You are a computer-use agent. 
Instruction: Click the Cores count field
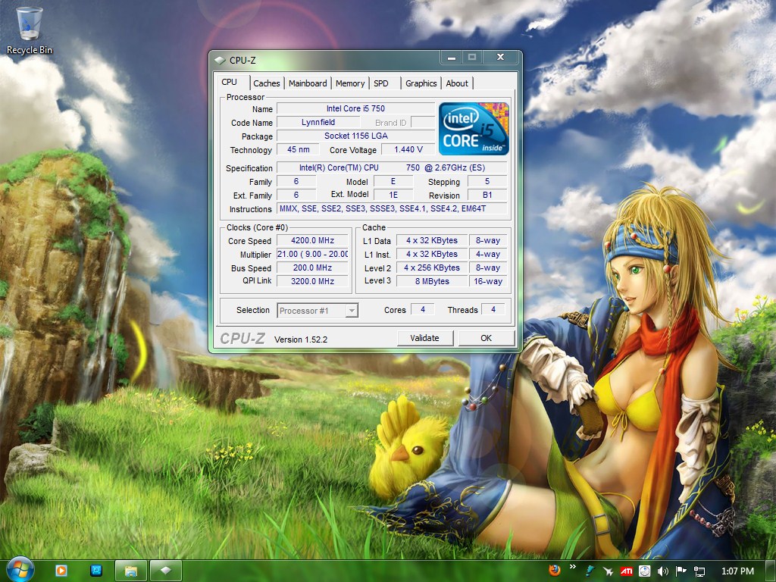point(423,309)
